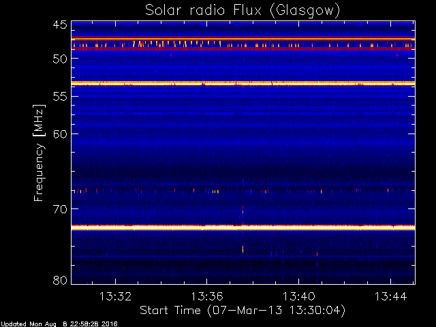The width and height of the screenshot is (436, 327).
Task: Click the red emission band near 47 MHz
Action: [243, 39]
